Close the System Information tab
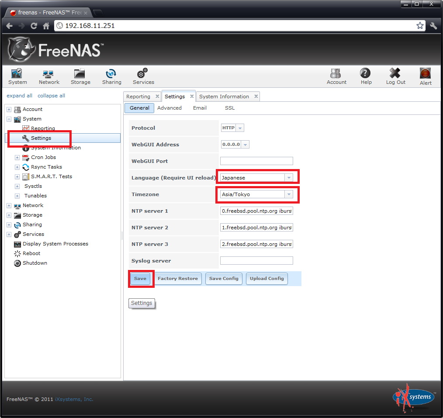Viewport: 443px width, 418px height. [256, 96]
